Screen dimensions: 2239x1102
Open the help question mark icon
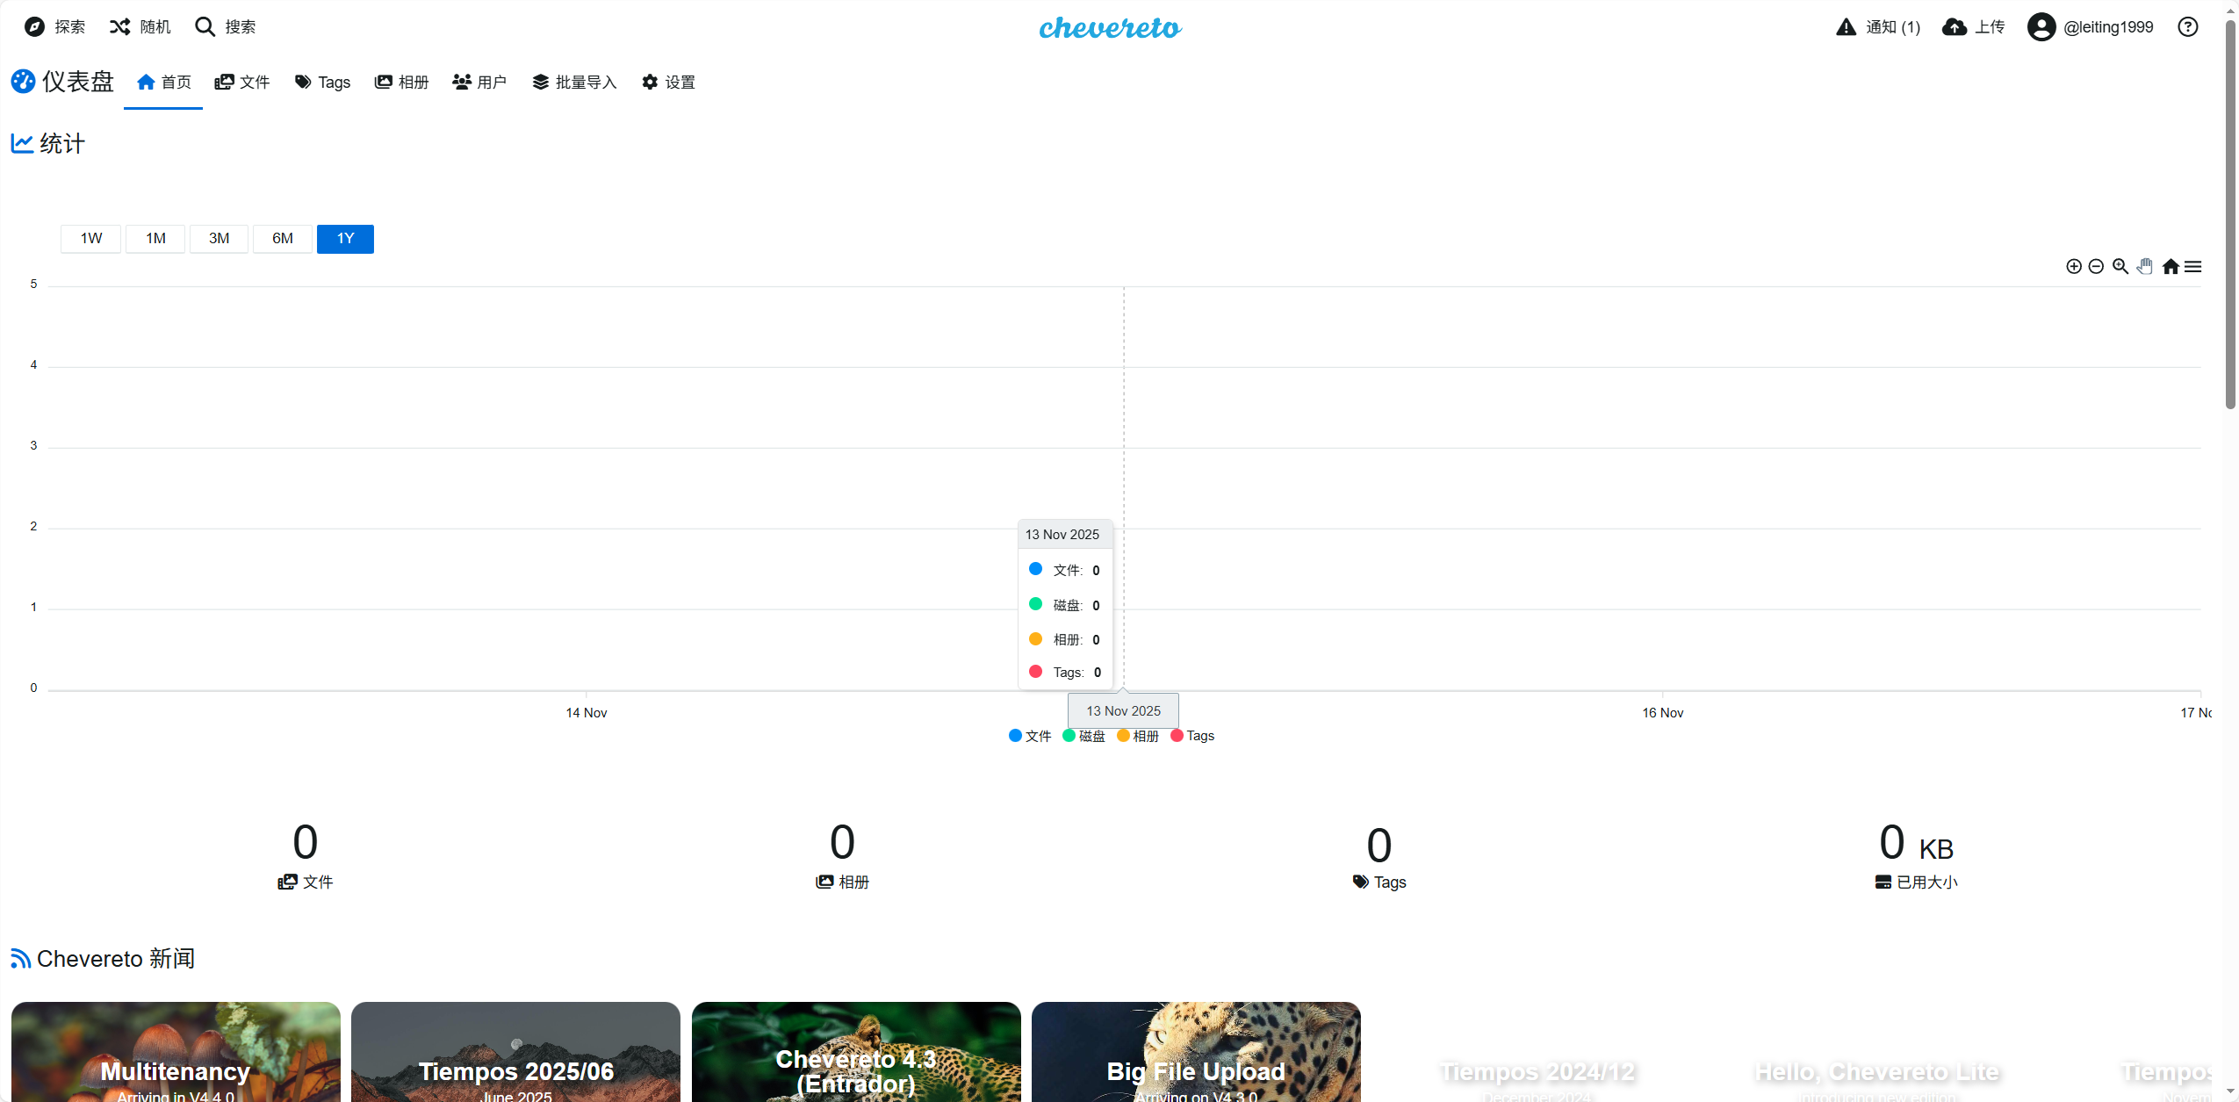[2187, 27]
